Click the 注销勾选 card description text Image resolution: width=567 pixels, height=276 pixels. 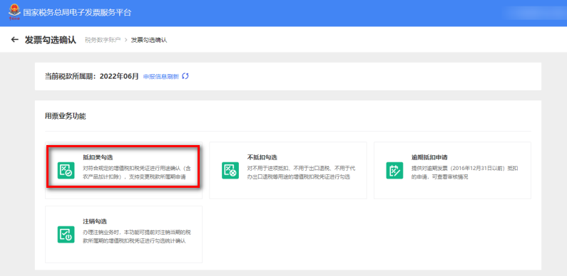coord(137,237)
